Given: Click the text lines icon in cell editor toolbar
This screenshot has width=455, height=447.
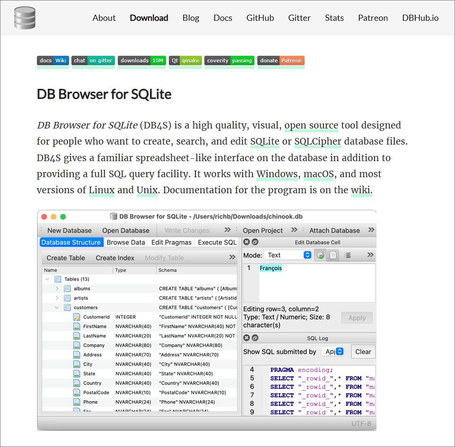Looking at the screenshot, I should (347, 255).
